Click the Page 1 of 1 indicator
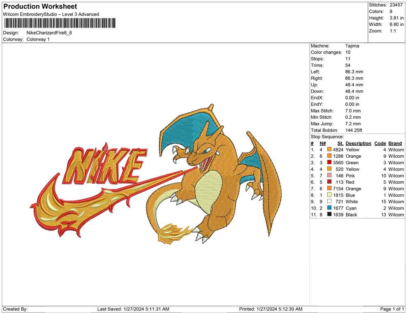This screenshot has width=407, height=313. point(392,309)
